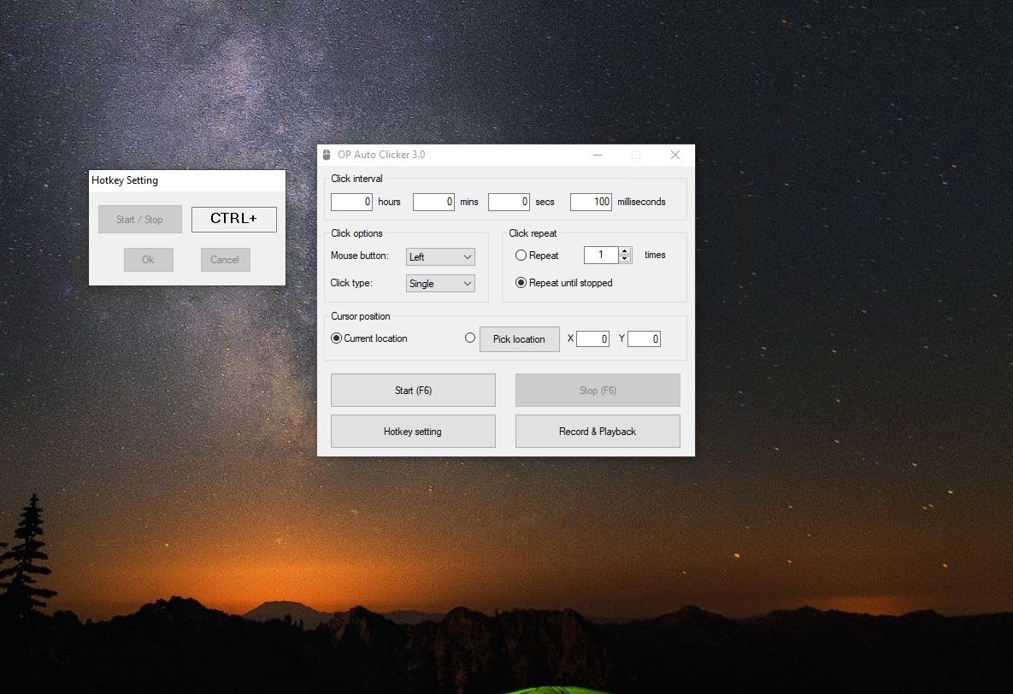Focus the milliseconds interval field
This screenshot has height=694, width=1013.
(x=591, y=202)
